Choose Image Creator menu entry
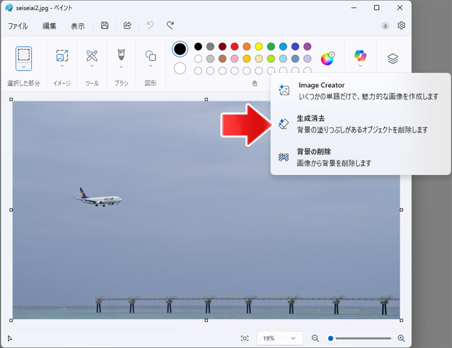The width and height of the screenshot is (452, 348). (x=360, y=91)
